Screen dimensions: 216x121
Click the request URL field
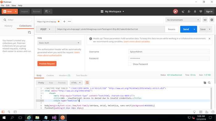pos(110,29)
